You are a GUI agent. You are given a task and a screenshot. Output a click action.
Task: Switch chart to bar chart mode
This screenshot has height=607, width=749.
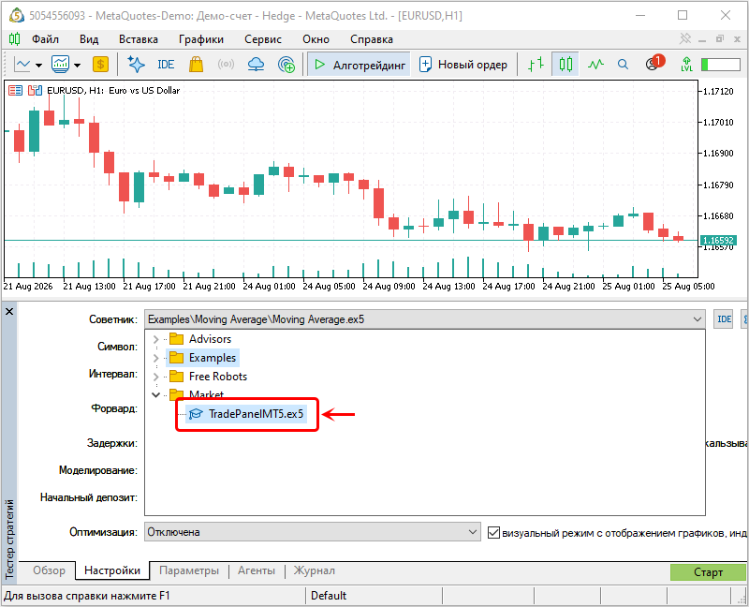pos(536,64)
